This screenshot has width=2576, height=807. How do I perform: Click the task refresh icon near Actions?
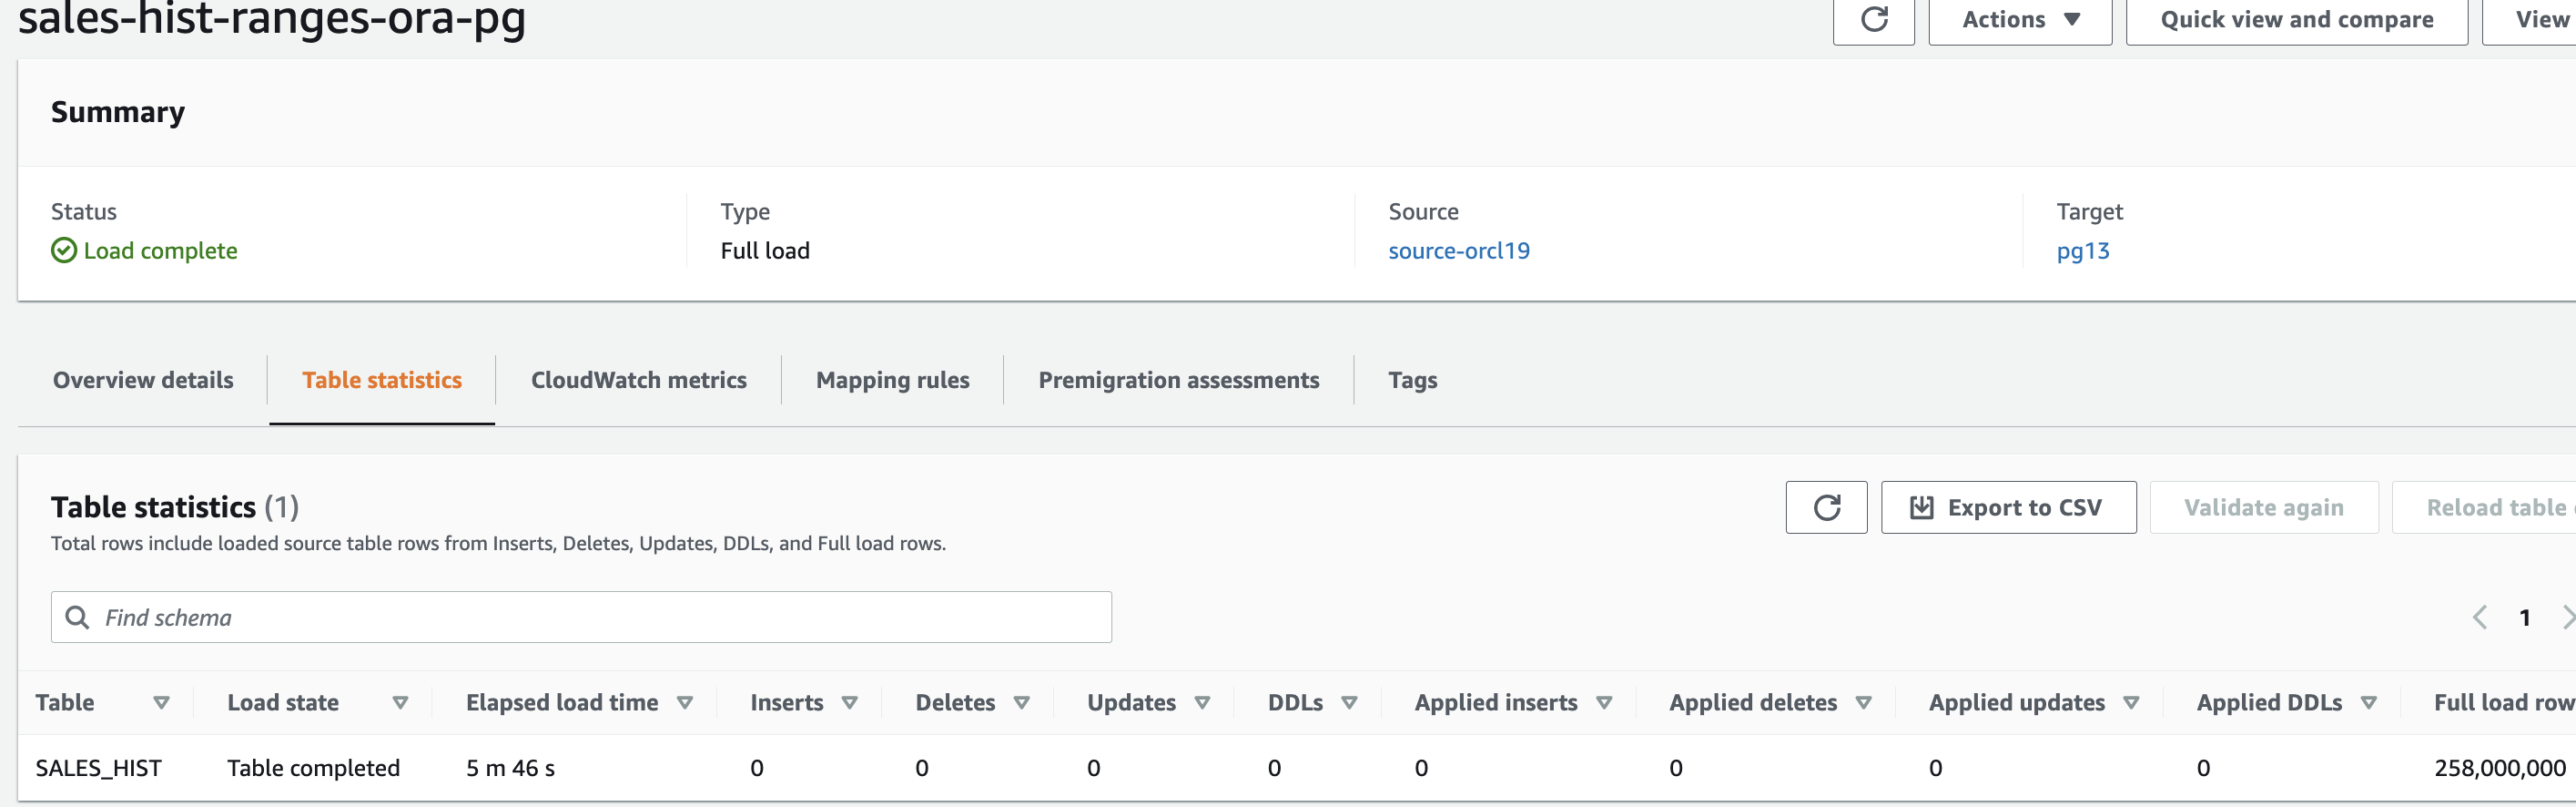1873,20
